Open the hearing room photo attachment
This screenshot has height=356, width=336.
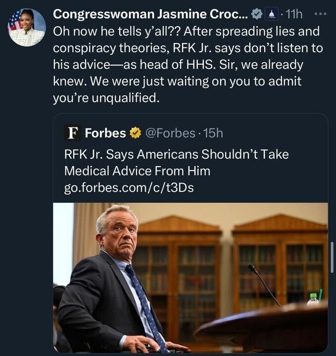191,277
